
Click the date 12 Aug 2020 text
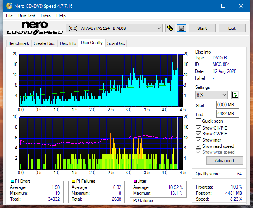point(224,71)
